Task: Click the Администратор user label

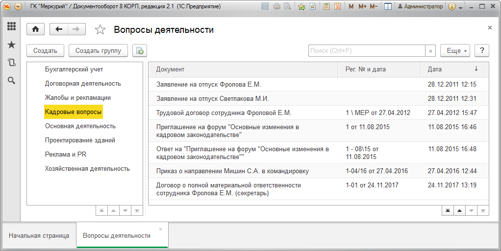Action: tap(421, 6)
